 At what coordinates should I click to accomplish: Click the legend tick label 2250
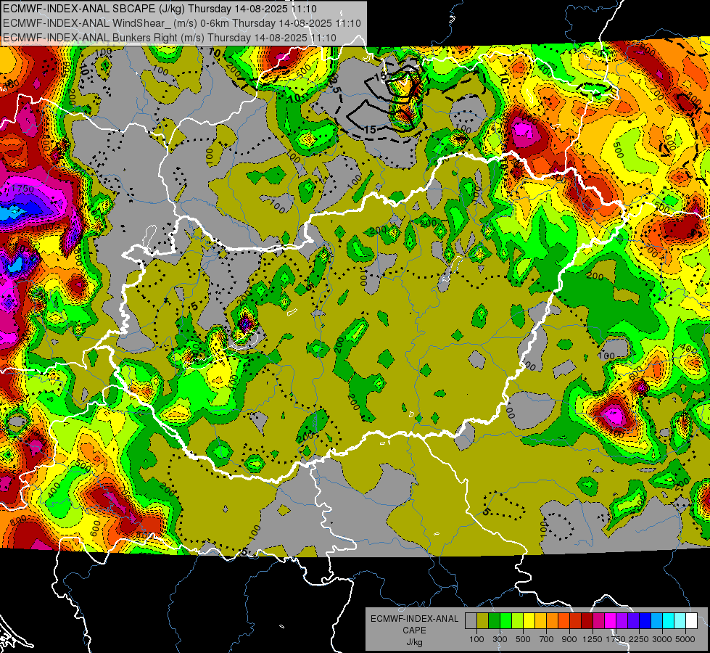coord(639,639)
